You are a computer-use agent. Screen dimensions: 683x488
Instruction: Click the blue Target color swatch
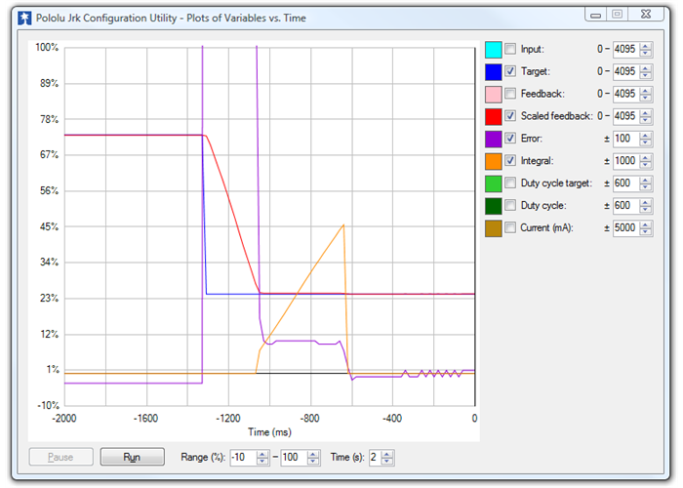pos(494,71)
